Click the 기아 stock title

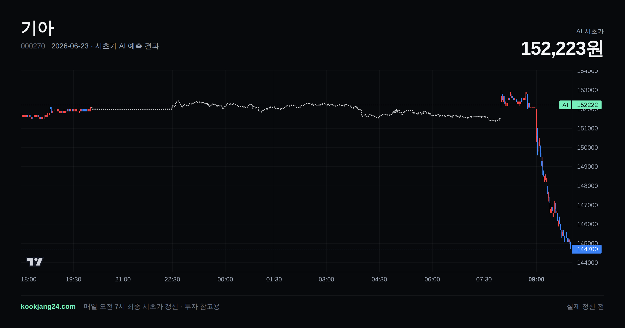pyautogui.click(x=37, y=28)
